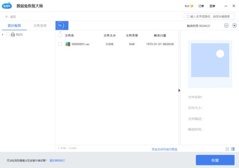Screen dimensions: 239x168
Task: Switch to thumbnail grid view
Action: 227,149
